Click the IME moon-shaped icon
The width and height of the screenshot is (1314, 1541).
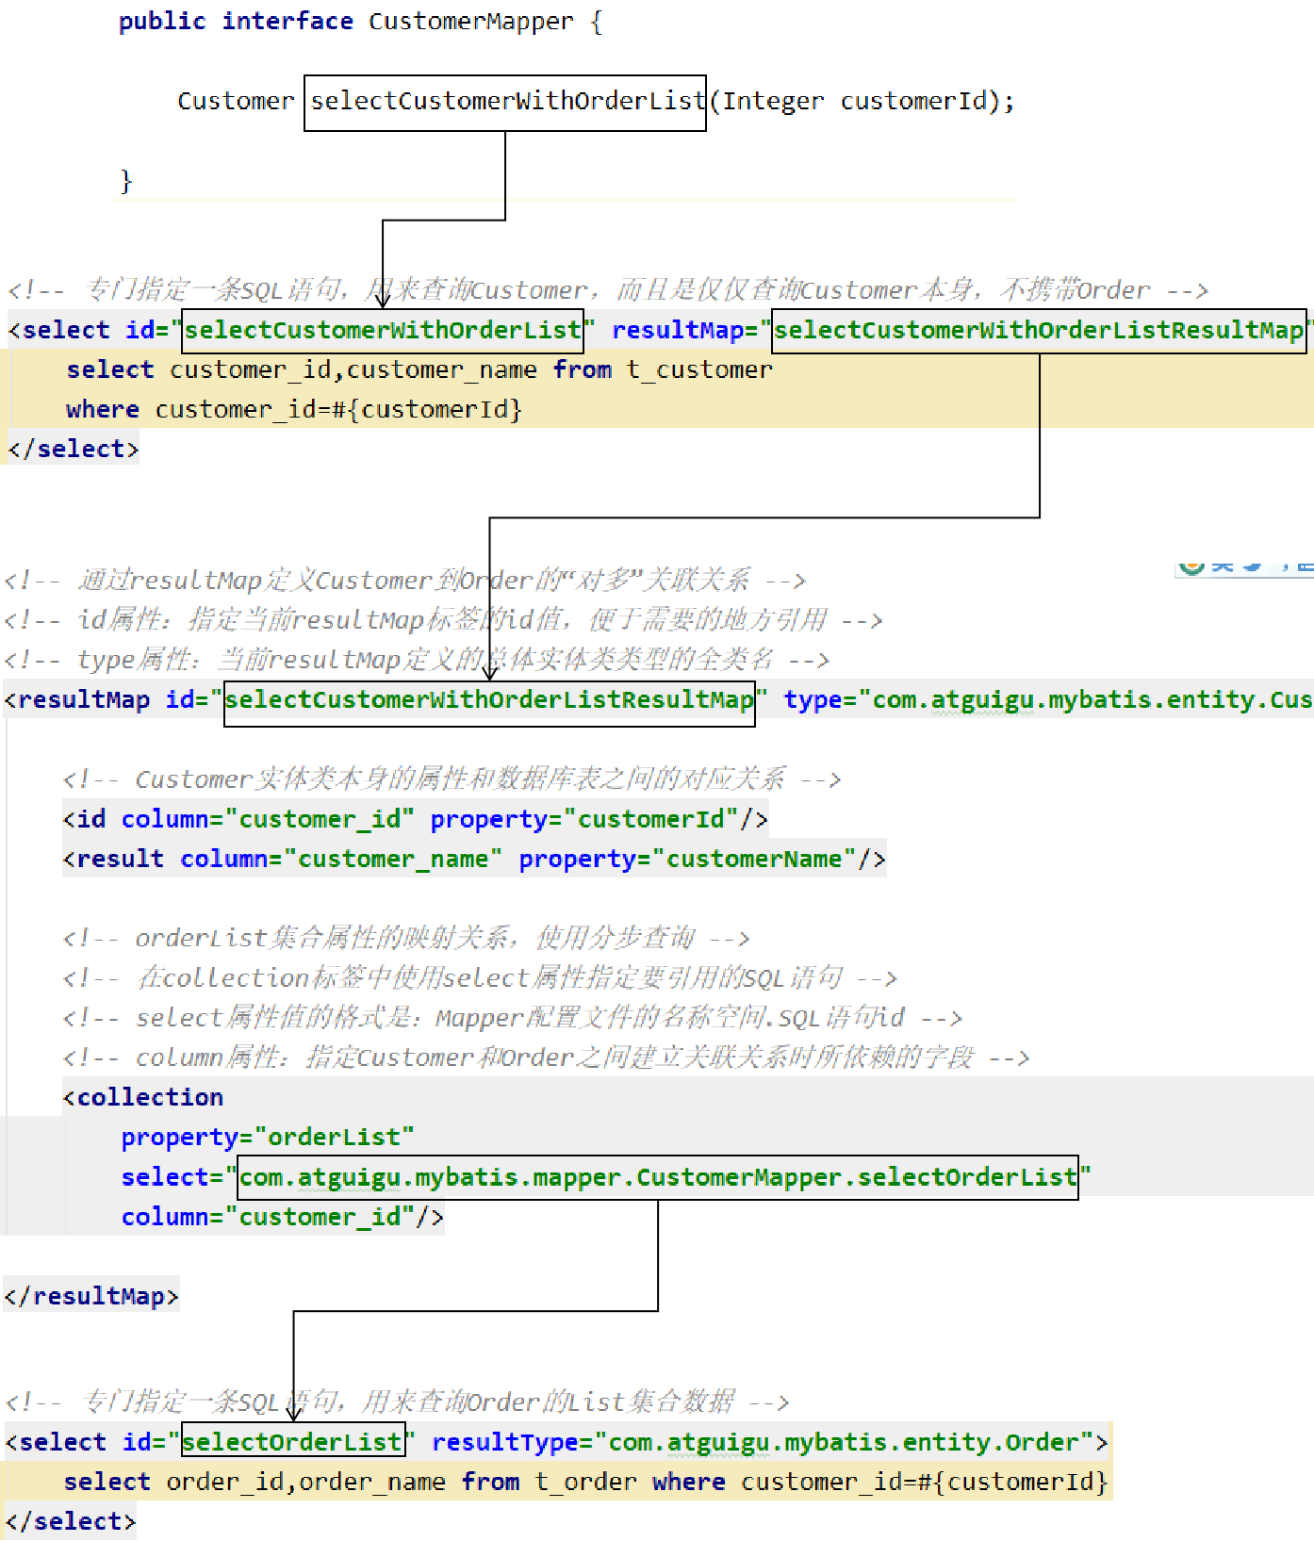point(1253,566)
